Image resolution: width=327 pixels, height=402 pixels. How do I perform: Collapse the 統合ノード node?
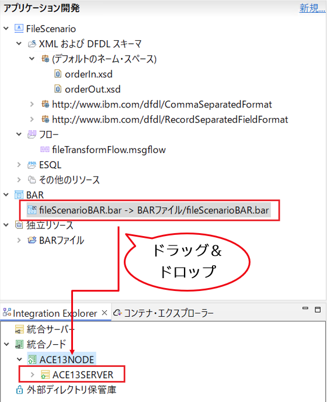6,344
